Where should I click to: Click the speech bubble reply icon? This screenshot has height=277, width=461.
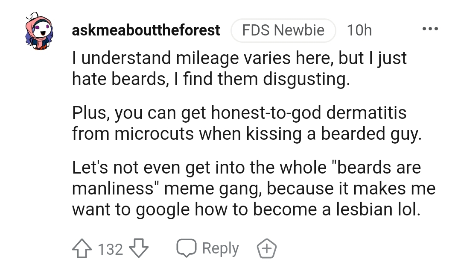186,248
